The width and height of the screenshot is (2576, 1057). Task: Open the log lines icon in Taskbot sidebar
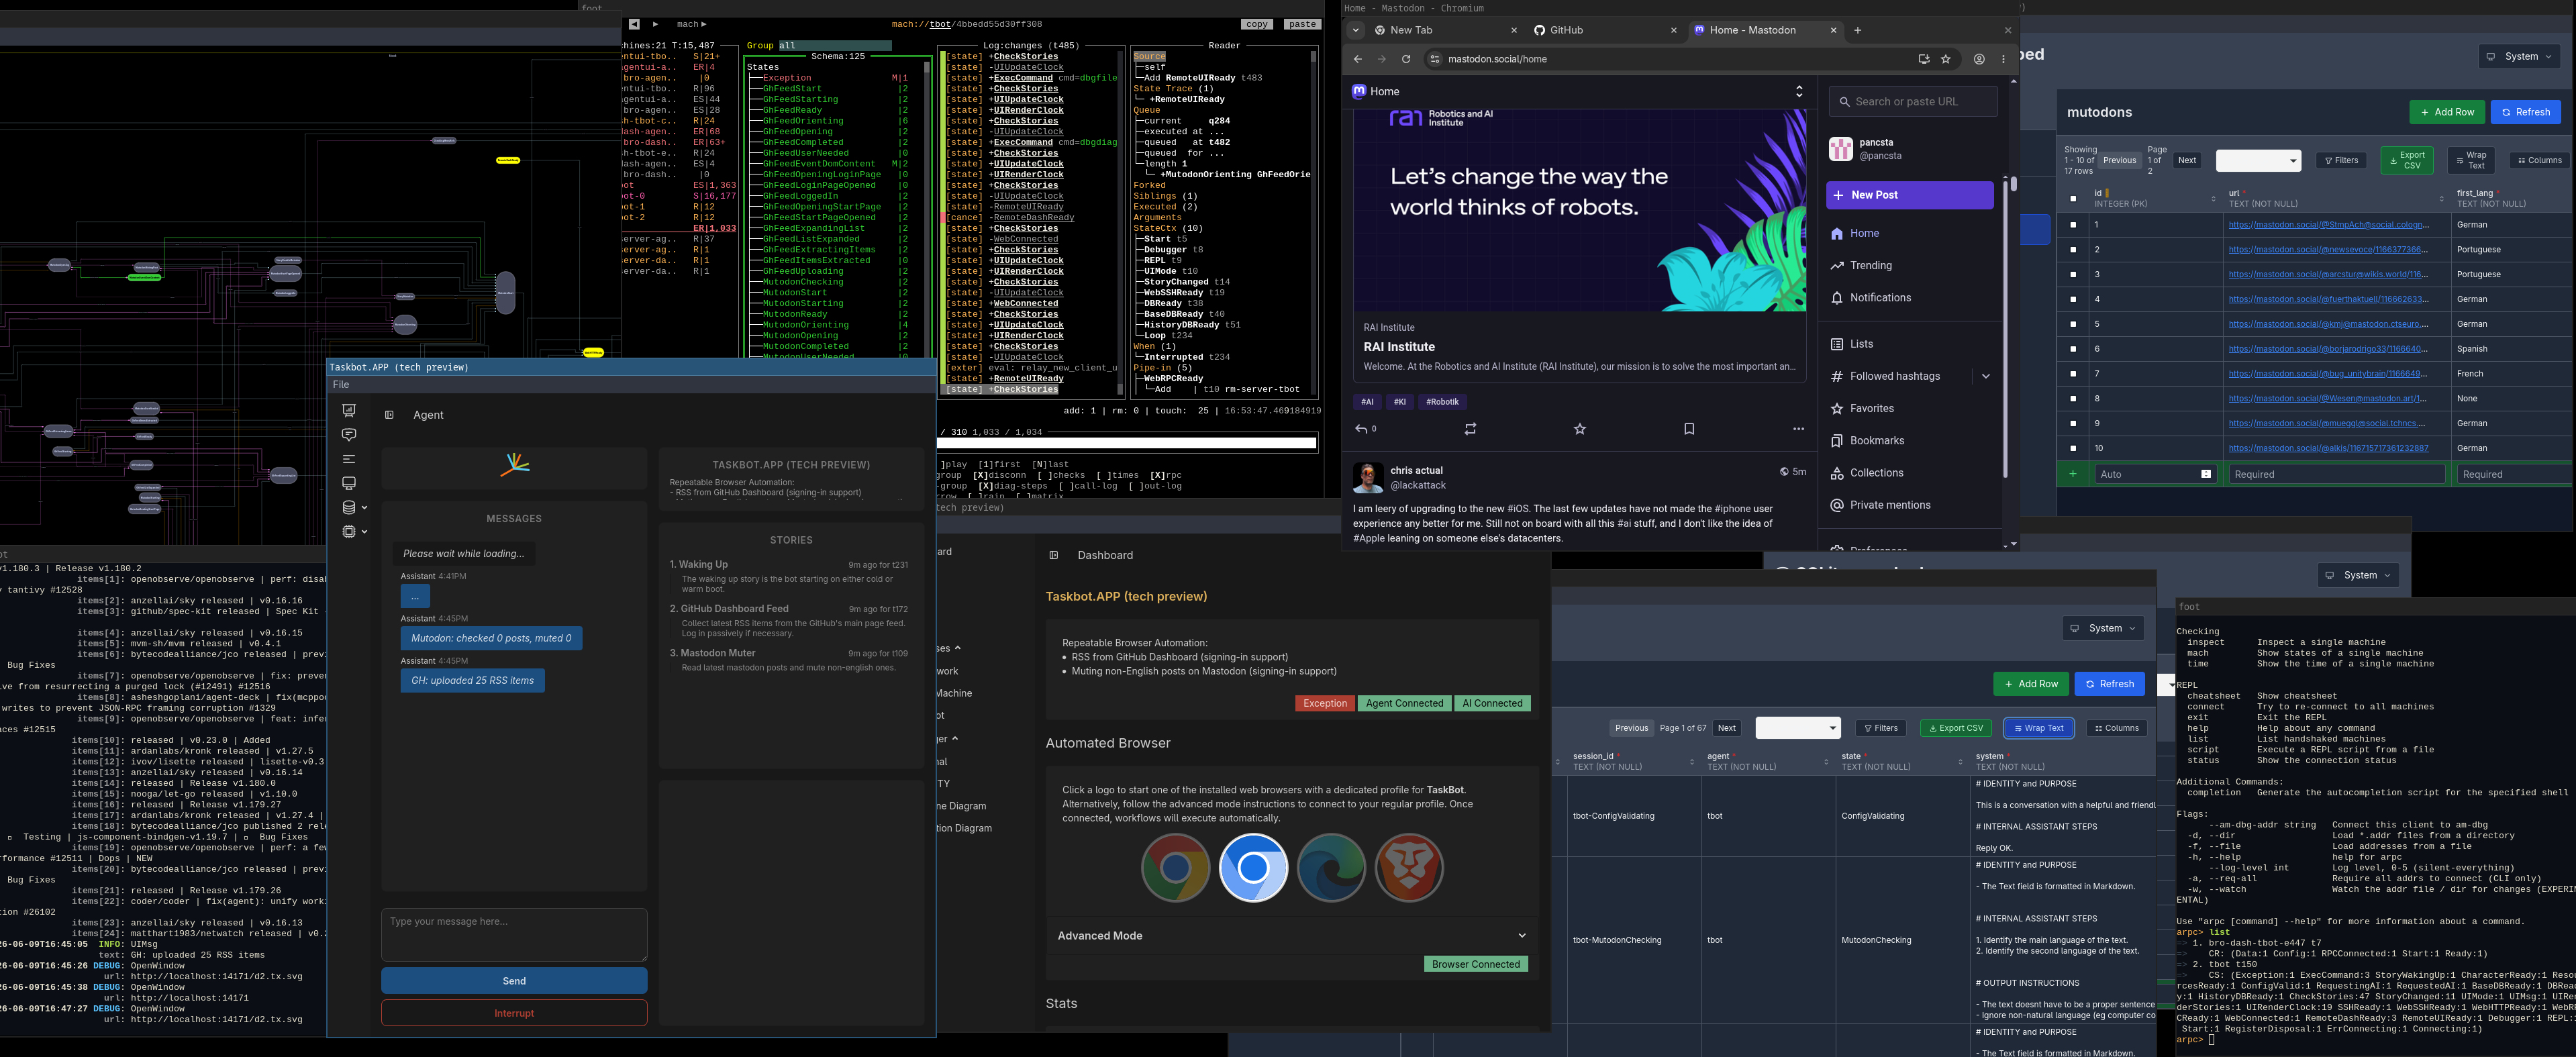tap(348, 459)
